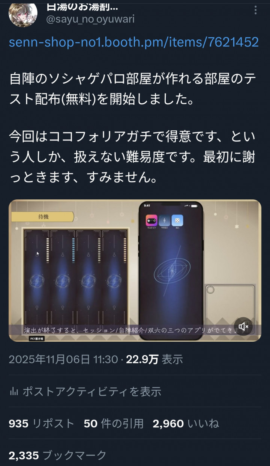Image resolution: width=270 pixels, height=466 pixels.
Task: Tap the author's profile avatar
Action: point(23,14)
